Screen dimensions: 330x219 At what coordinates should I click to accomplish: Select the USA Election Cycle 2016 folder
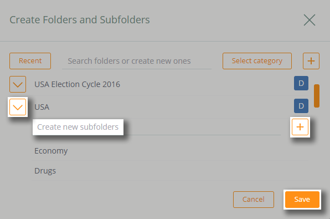coord(77,84)
